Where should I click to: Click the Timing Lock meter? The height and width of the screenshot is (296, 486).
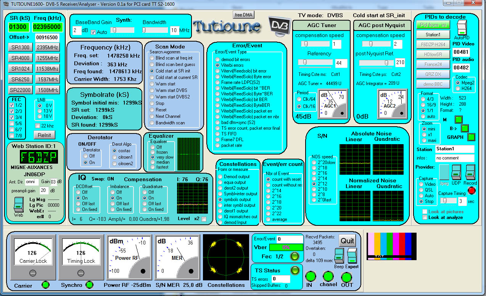coord(80,257)
